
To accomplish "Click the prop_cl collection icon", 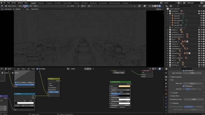I will click(170, 56).
